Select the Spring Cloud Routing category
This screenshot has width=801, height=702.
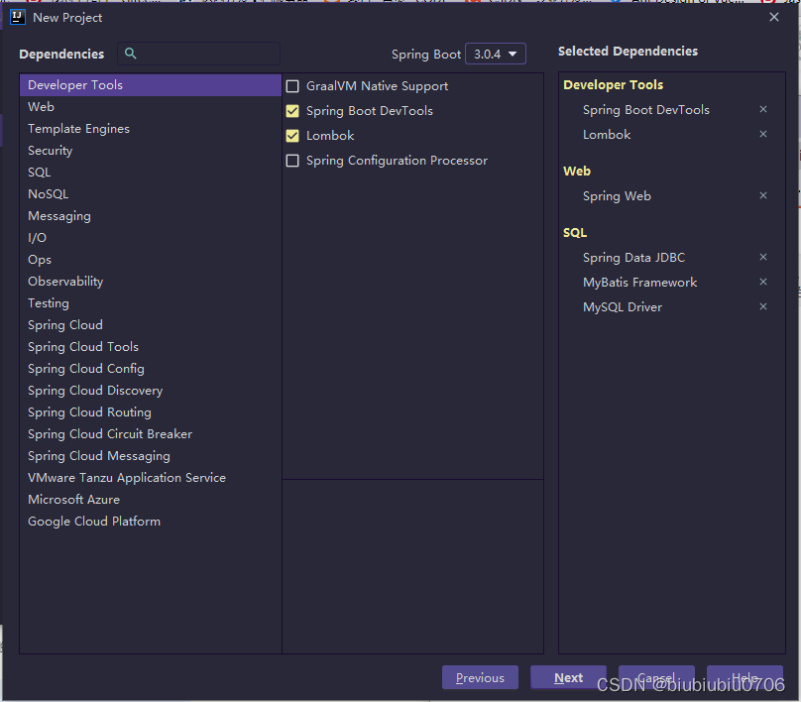(151, 412)
